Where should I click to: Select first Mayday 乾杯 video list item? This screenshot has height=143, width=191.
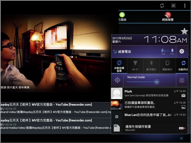56,110
